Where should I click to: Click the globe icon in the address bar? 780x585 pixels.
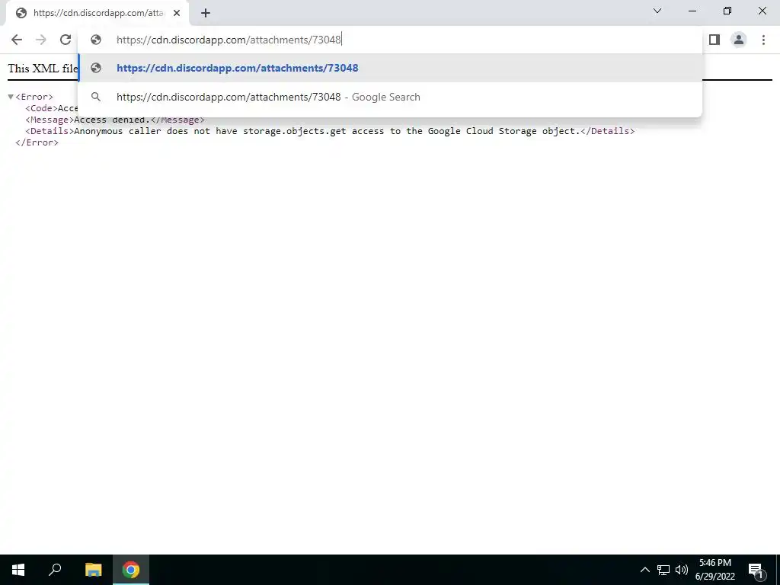tap(96, 40)
